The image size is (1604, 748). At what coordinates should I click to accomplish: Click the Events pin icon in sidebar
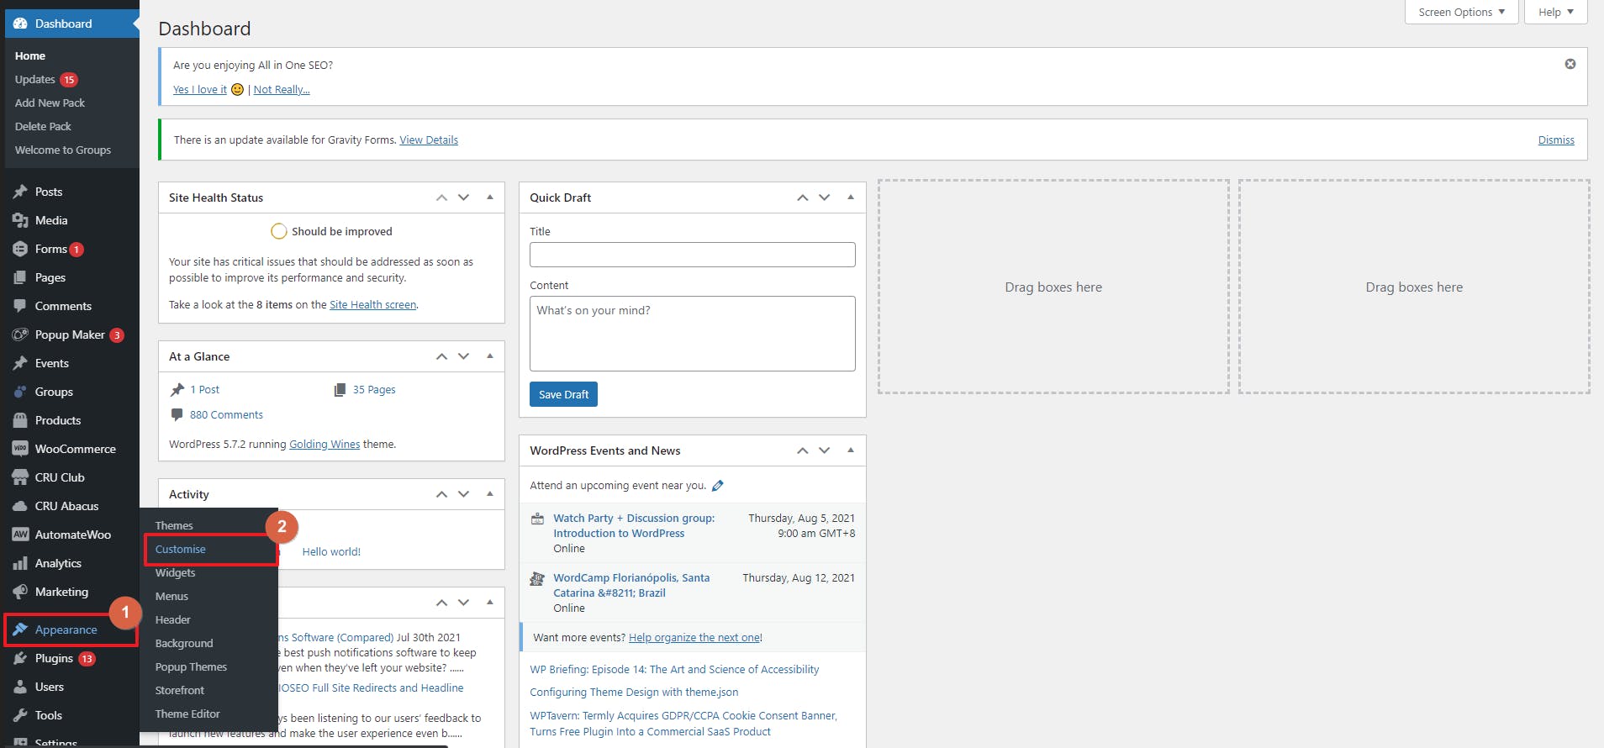click(20, 363)
